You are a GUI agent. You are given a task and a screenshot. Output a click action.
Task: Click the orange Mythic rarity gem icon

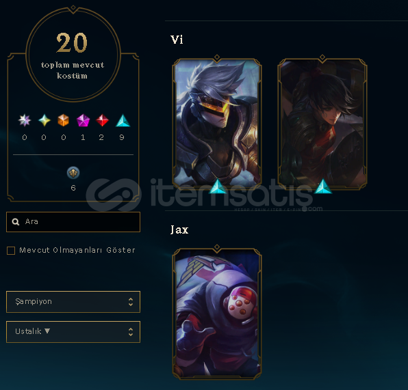[63, 120]
